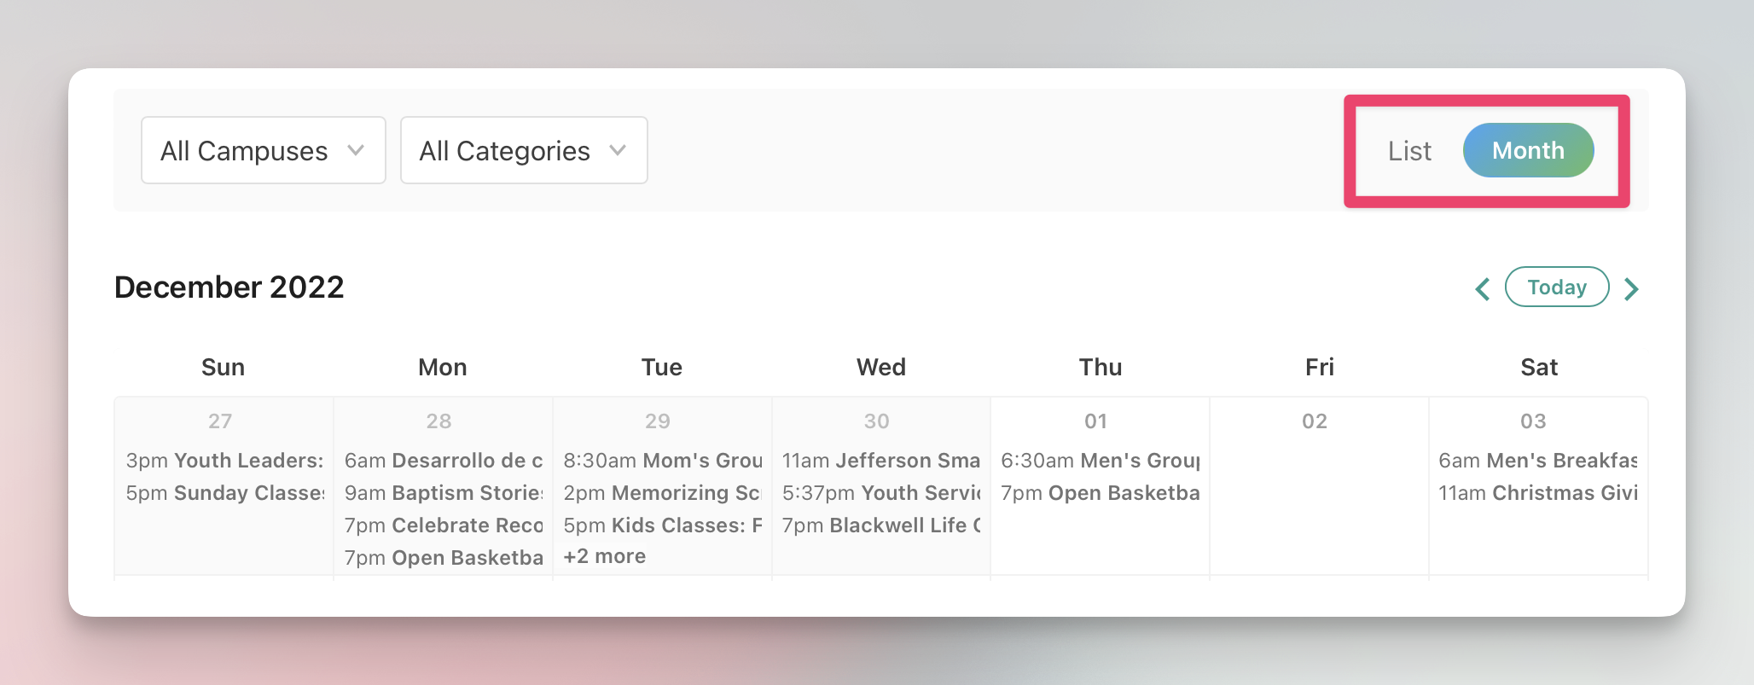Open 11am Jefferson Small Group event
This screenshot has height=685, width=1754.
click(x=881, y=461)
